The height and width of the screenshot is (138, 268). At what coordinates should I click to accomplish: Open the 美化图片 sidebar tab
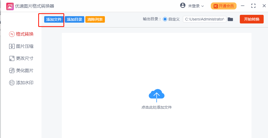(21, 71)
